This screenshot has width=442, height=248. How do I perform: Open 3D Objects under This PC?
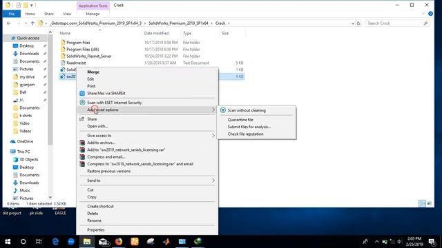[28, 159]
